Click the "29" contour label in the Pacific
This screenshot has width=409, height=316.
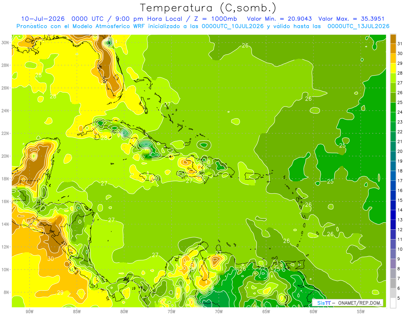coord(60,292)
